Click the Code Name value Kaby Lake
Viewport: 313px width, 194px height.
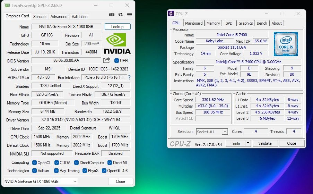click(215, 41)
